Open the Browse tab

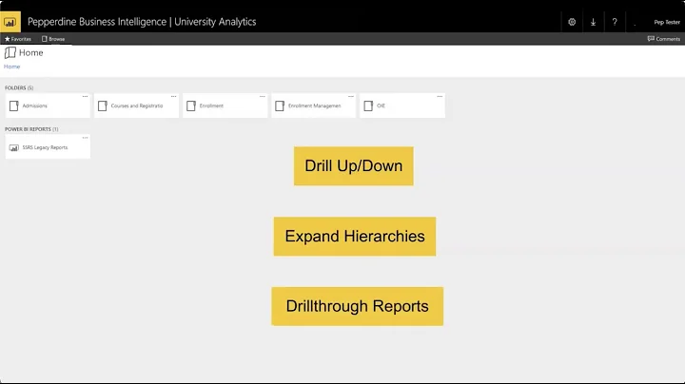point(53,39)
